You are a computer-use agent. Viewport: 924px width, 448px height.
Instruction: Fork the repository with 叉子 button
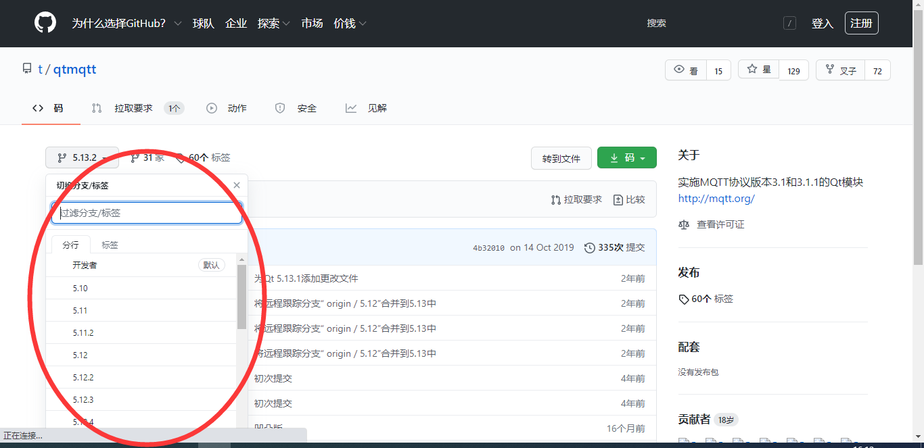pos(841,70)
